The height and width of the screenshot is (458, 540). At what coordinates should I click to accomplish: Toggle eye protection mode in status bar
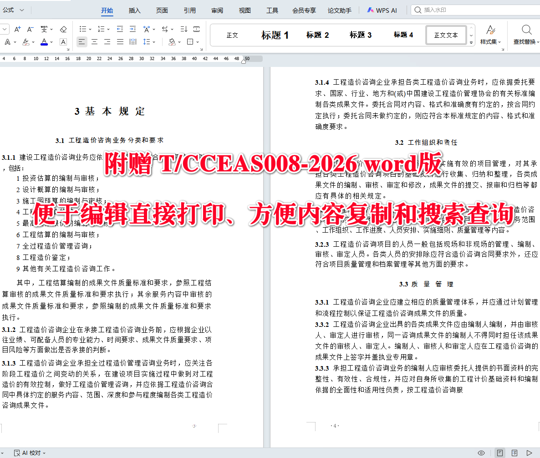(481, 453)
